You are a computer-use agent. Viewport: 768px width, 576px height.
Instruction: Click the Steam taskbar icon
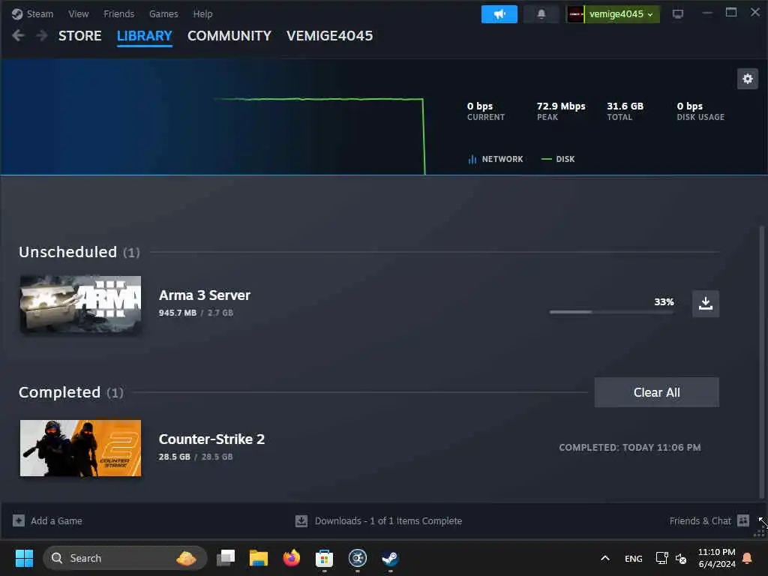(390, 558)
